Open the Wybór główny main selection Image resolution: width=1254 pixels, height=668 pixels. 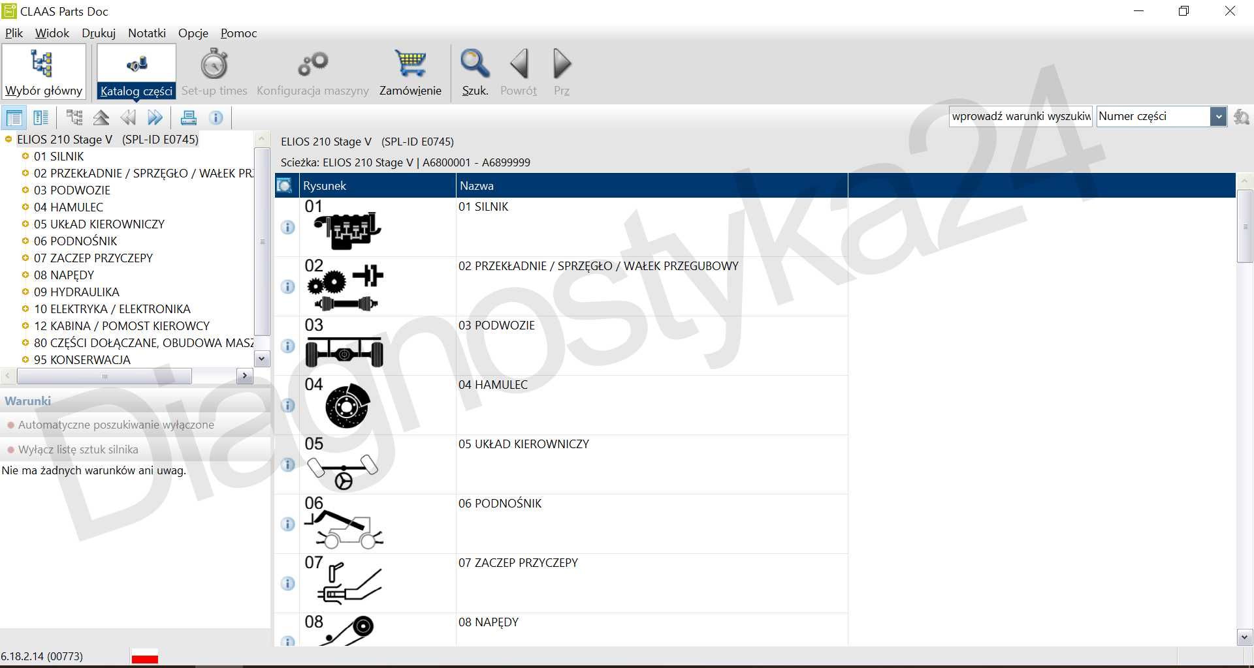pos(44,72)
